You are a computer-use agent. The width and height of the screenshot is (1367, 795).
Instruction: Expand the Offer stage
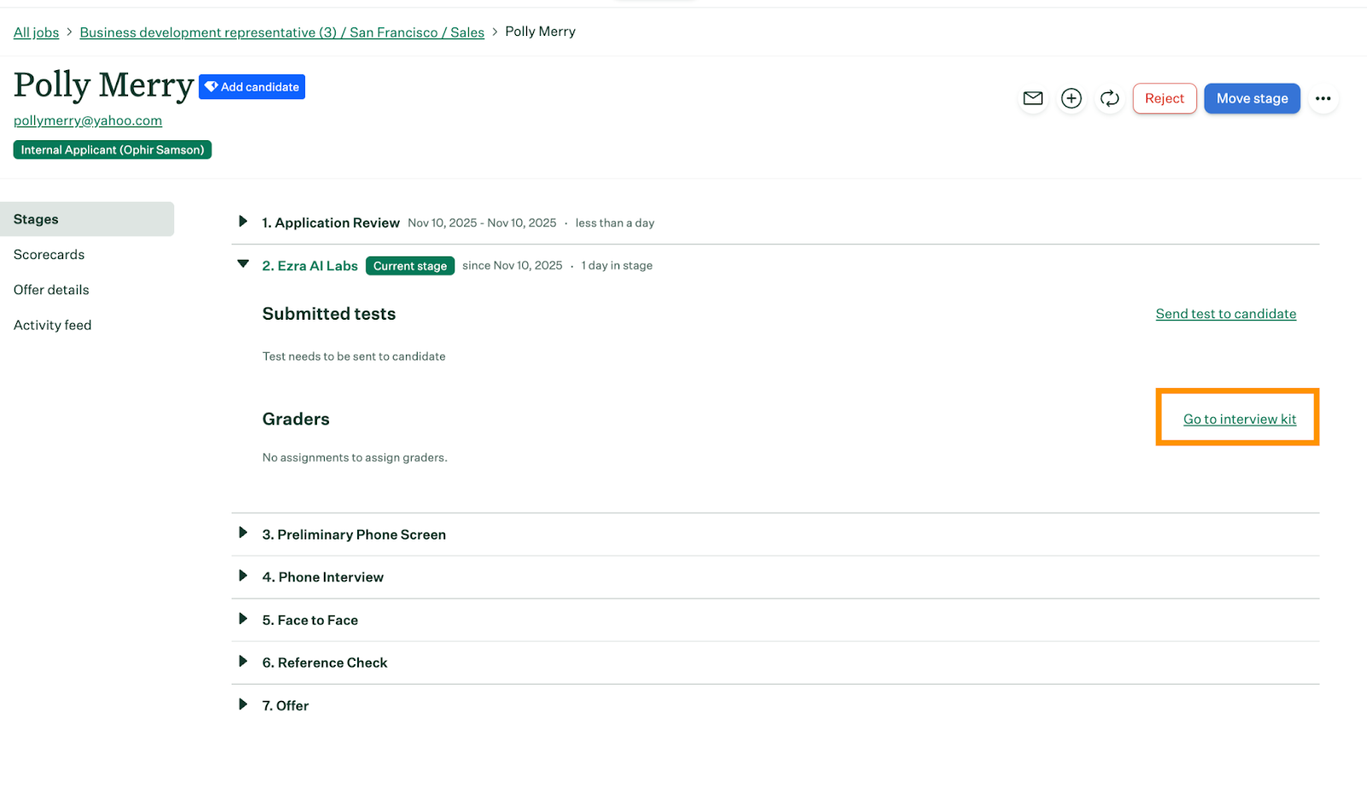click(x=243, y=704)
